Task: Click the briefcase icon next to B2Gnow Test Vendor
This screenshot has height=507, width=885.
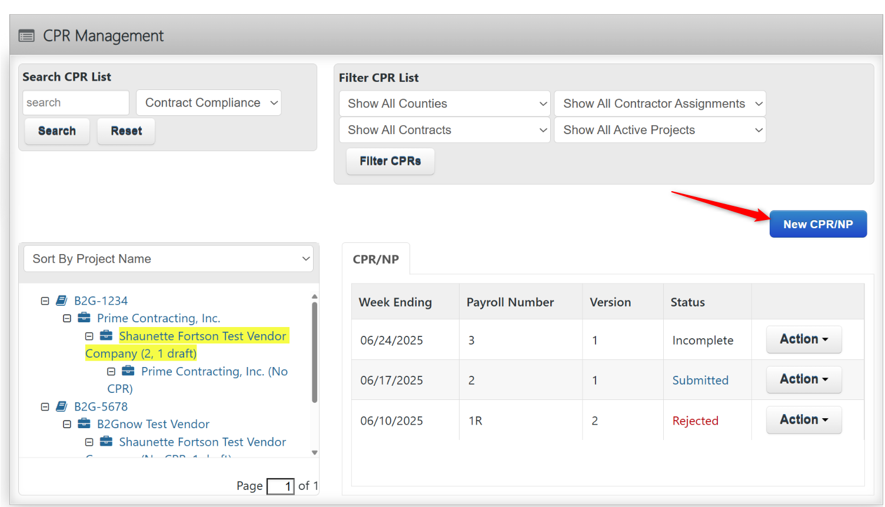Action: coord(83,423)
